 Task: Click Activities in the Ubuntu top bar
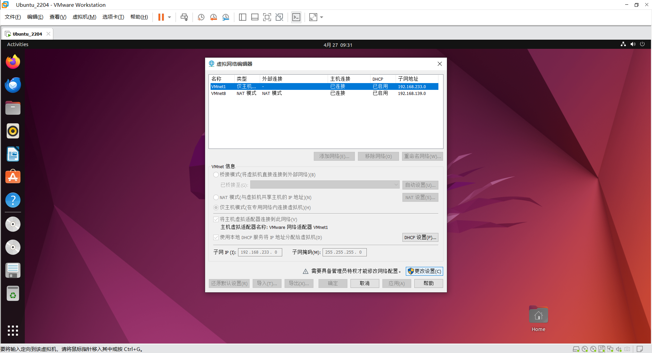(x=18, y=44)
